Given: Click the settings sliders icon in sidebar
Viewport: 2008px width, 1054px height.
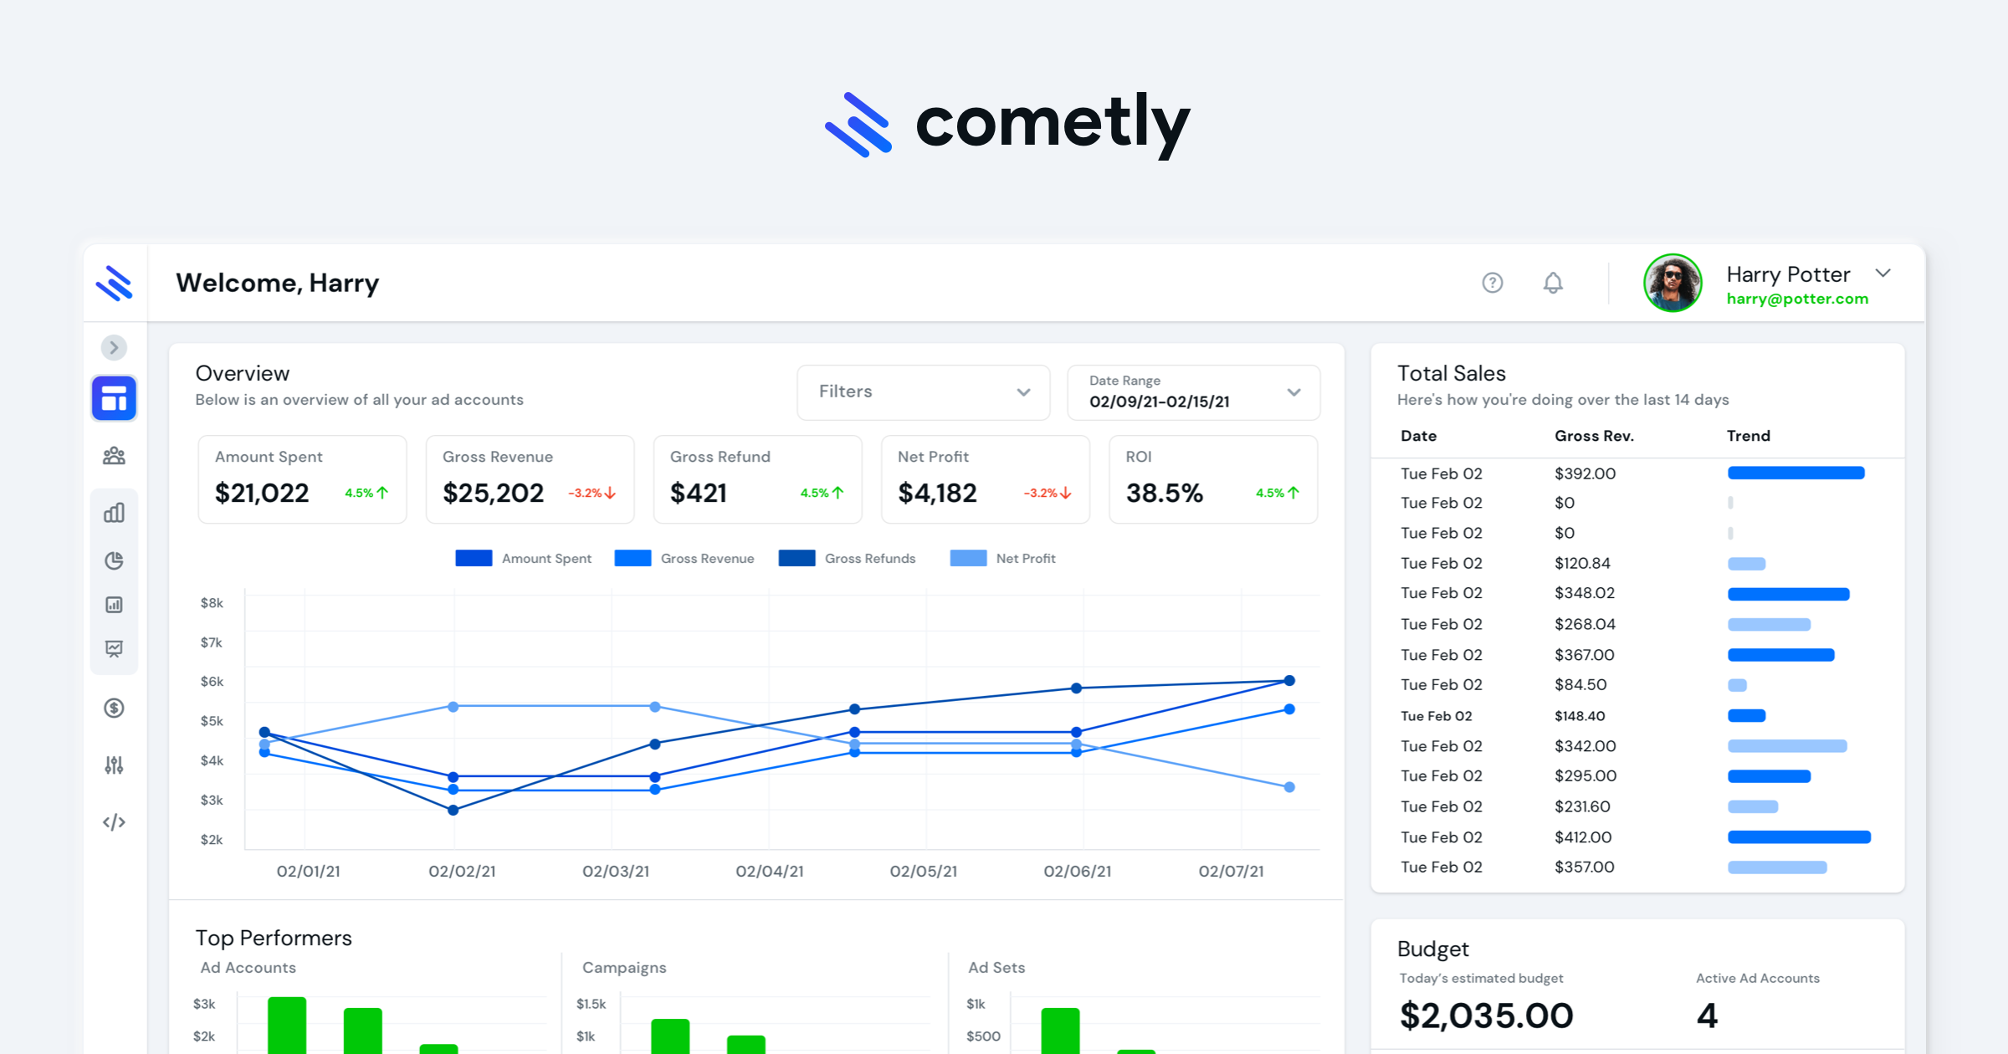Looking at the screenshot, I should pyautogui.click(x=114, y=765).
